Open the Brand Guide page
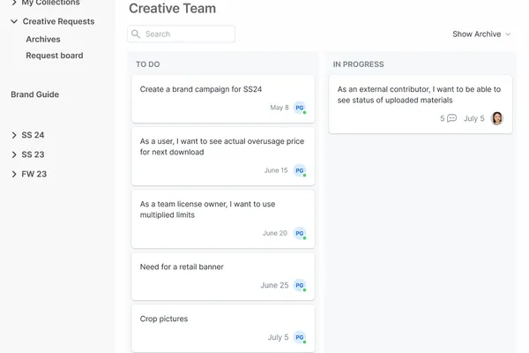This screenshot has height=353, width=529. click(x=34, y=94)
